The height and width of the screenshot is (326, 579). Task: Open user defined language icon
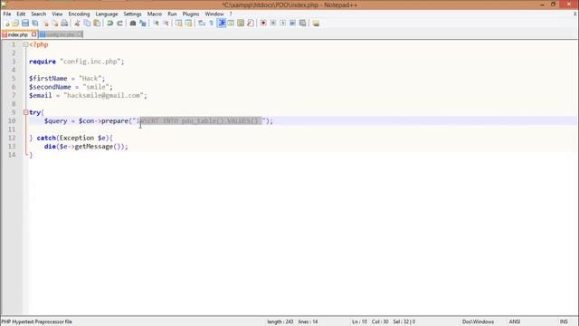coord(232,24)
